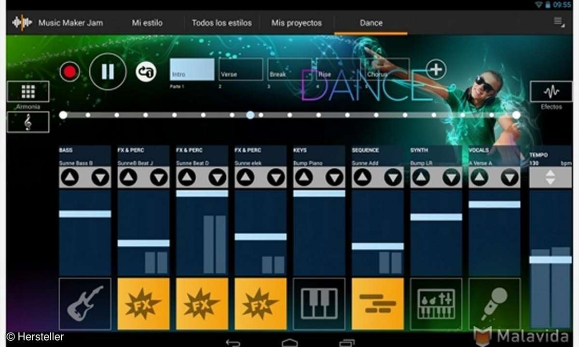Select previous loop for Sunne elek
579x347 pixels.
[x=245, y=178]
